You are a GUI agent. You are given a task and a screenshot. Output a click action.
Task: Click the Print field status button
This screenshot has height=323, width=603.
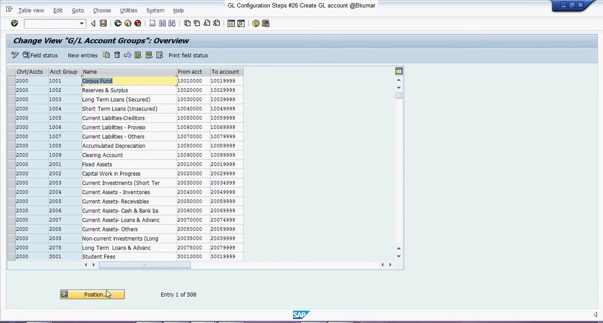pos(188,55)
